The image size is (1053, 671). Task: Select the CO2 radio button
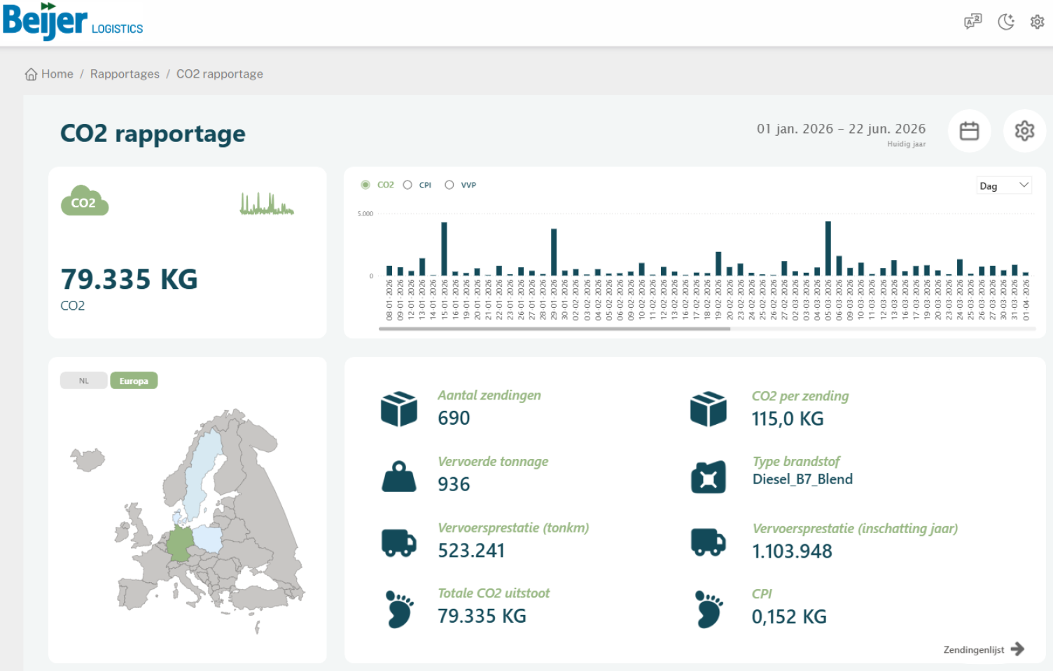365,185
